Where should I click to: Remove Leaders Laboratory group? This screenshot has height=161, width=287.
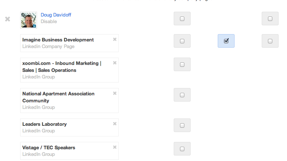(x=115, y=124)
